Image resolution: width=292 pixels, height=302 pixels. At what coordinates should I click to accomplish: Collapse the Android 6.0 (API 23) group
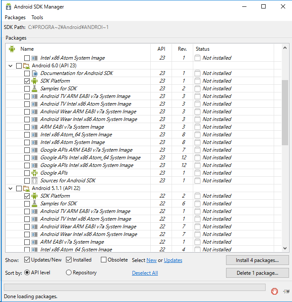point(10,66)
